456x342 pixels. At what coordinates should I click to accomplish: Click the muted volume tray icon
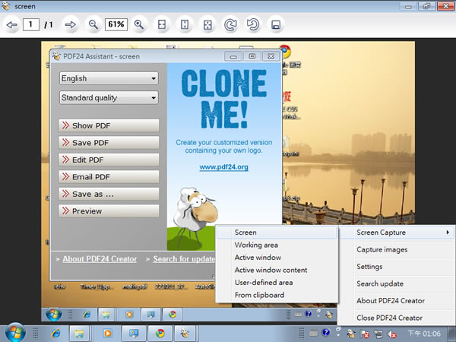[392, 334]
